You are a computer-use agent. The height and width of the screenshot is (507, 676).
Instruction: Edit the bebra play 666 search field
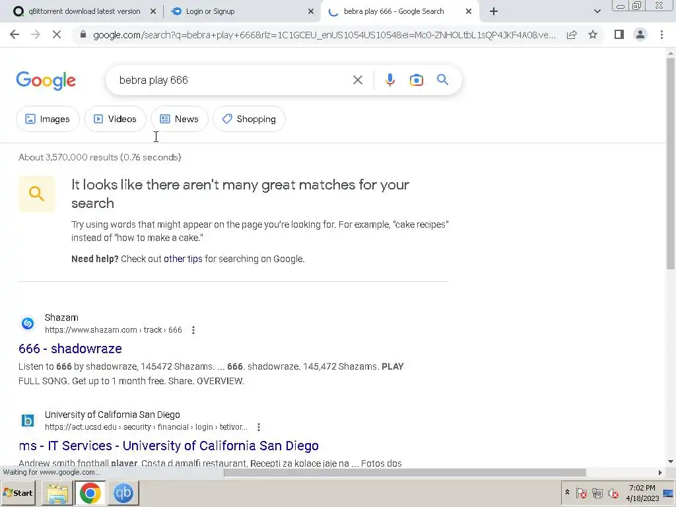click(x=230, y=80)
